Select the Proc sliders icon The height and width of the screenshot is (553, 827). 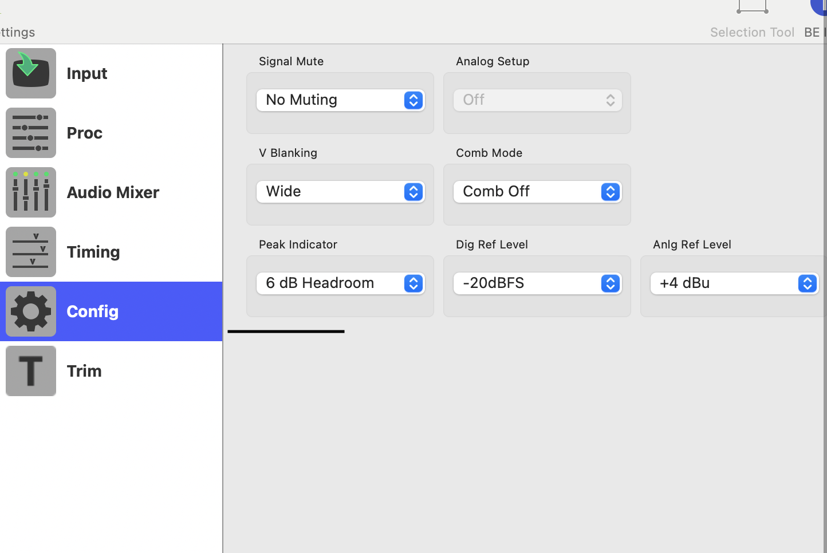[x=31, y=133]
